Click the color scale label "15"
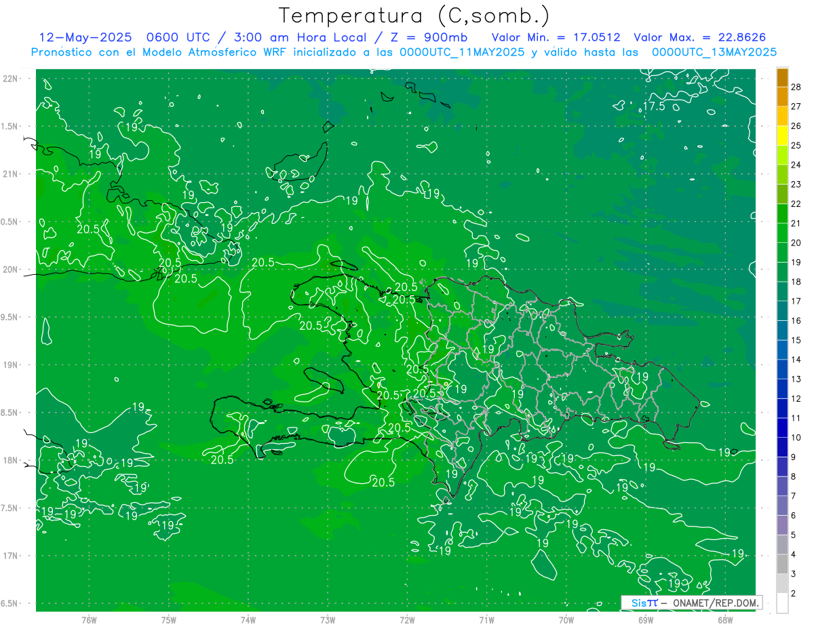 pos(796,340)
